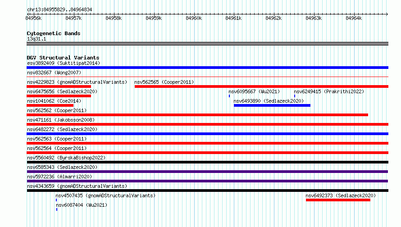Select the small blue nsv6095667 marker
This screenshot has height=227, width=401.
[229, 96]
